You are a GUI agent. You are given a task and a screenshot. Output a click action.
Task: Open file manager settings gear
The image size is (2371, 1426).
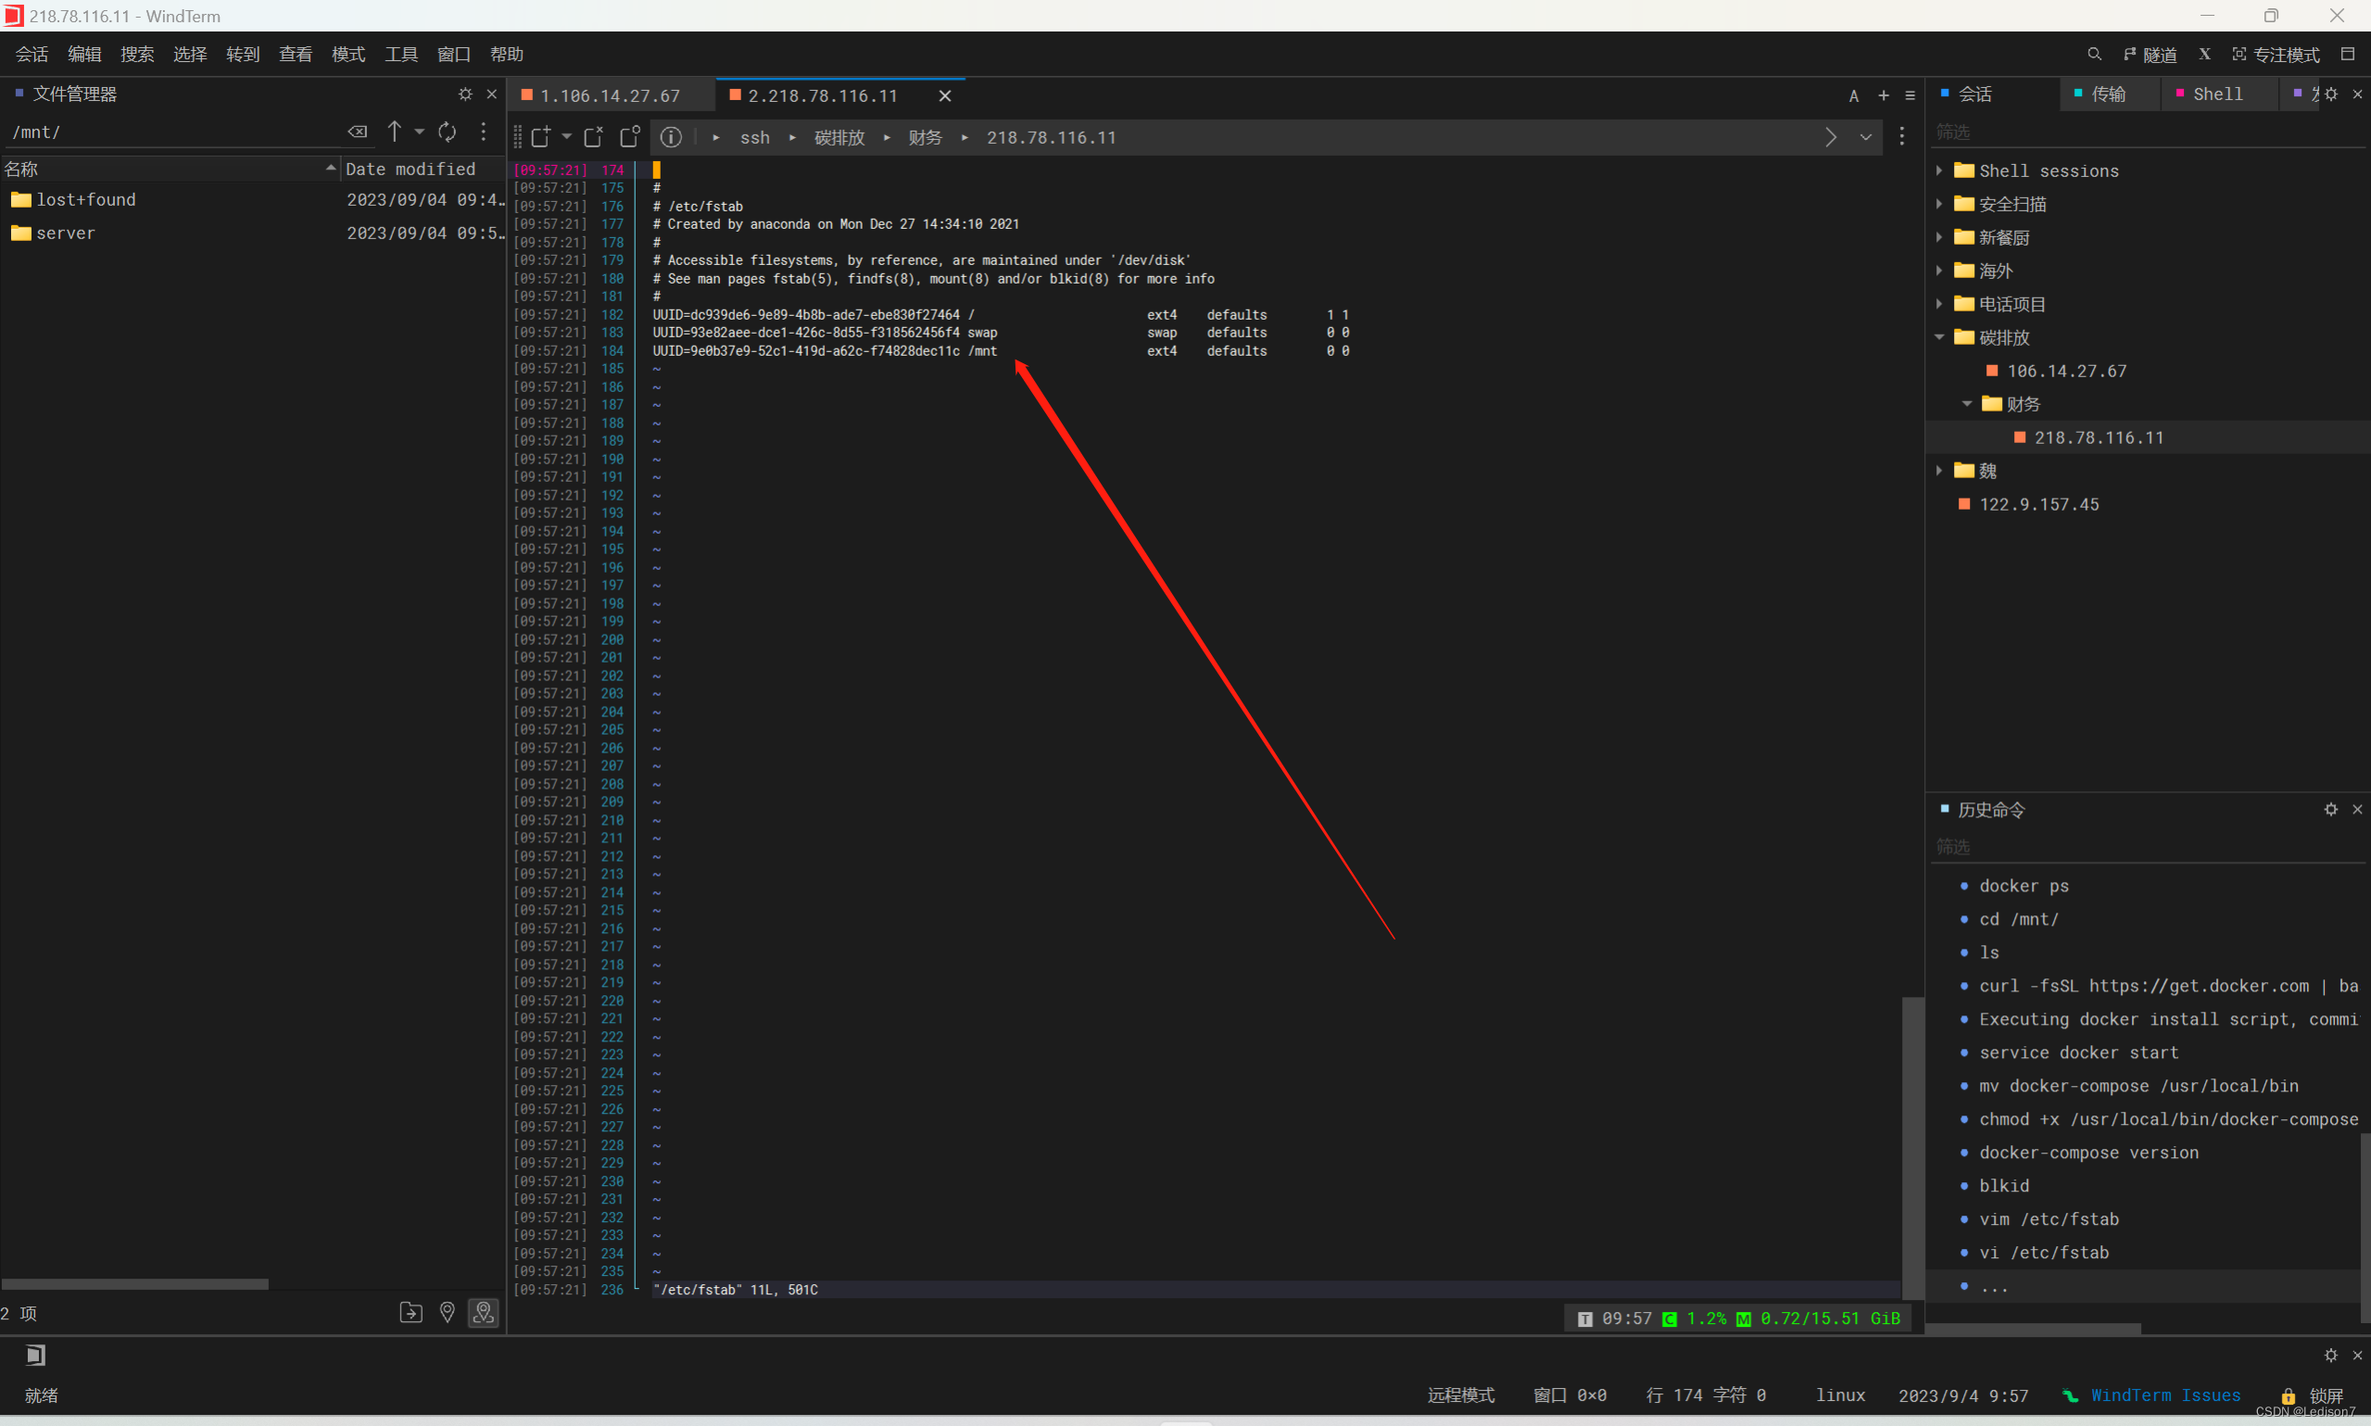tap(465, 95)
